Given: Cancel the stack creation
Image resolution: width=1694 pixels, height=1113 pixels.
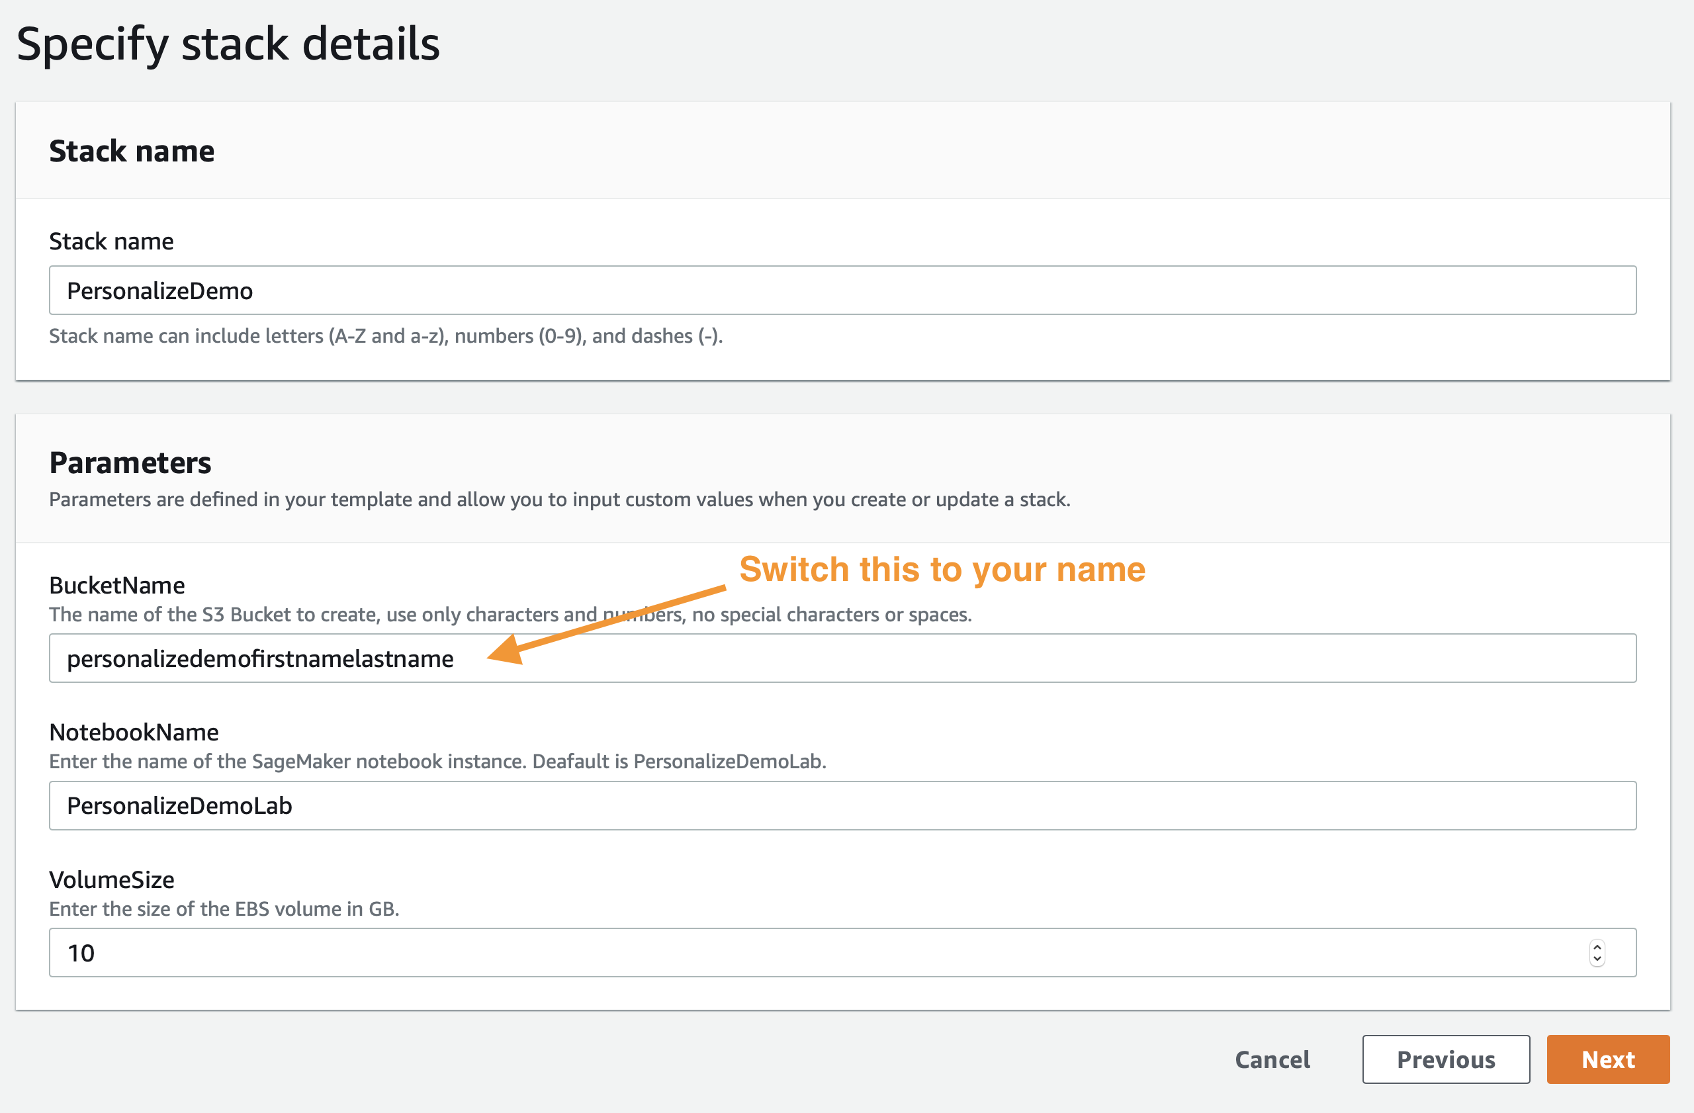Looking at the screenshot, I should pos(1272,1059).
